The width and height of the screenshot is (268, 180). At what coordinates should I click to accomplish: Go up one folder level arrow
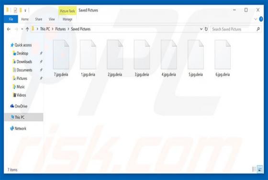click(x=27, y=29)
